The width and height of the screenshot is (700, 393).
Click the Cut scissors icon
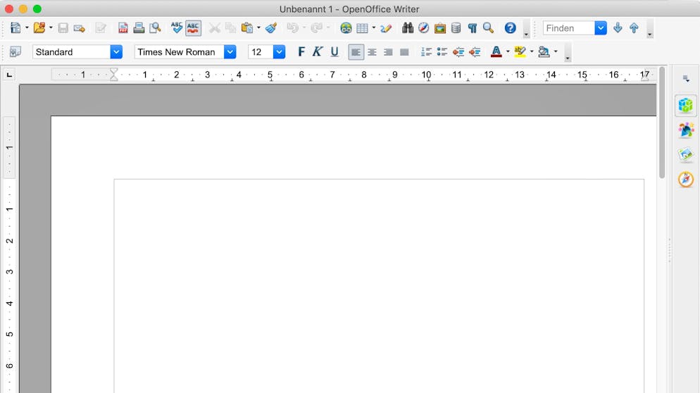(215, 28)
